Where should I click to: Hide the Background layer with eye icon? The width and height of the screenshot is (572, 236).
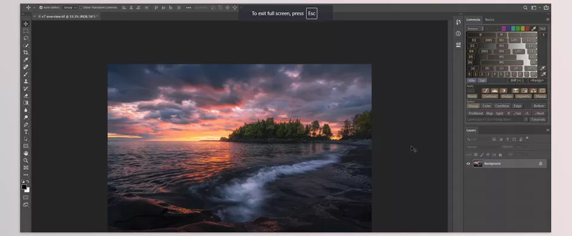(468, 164)
